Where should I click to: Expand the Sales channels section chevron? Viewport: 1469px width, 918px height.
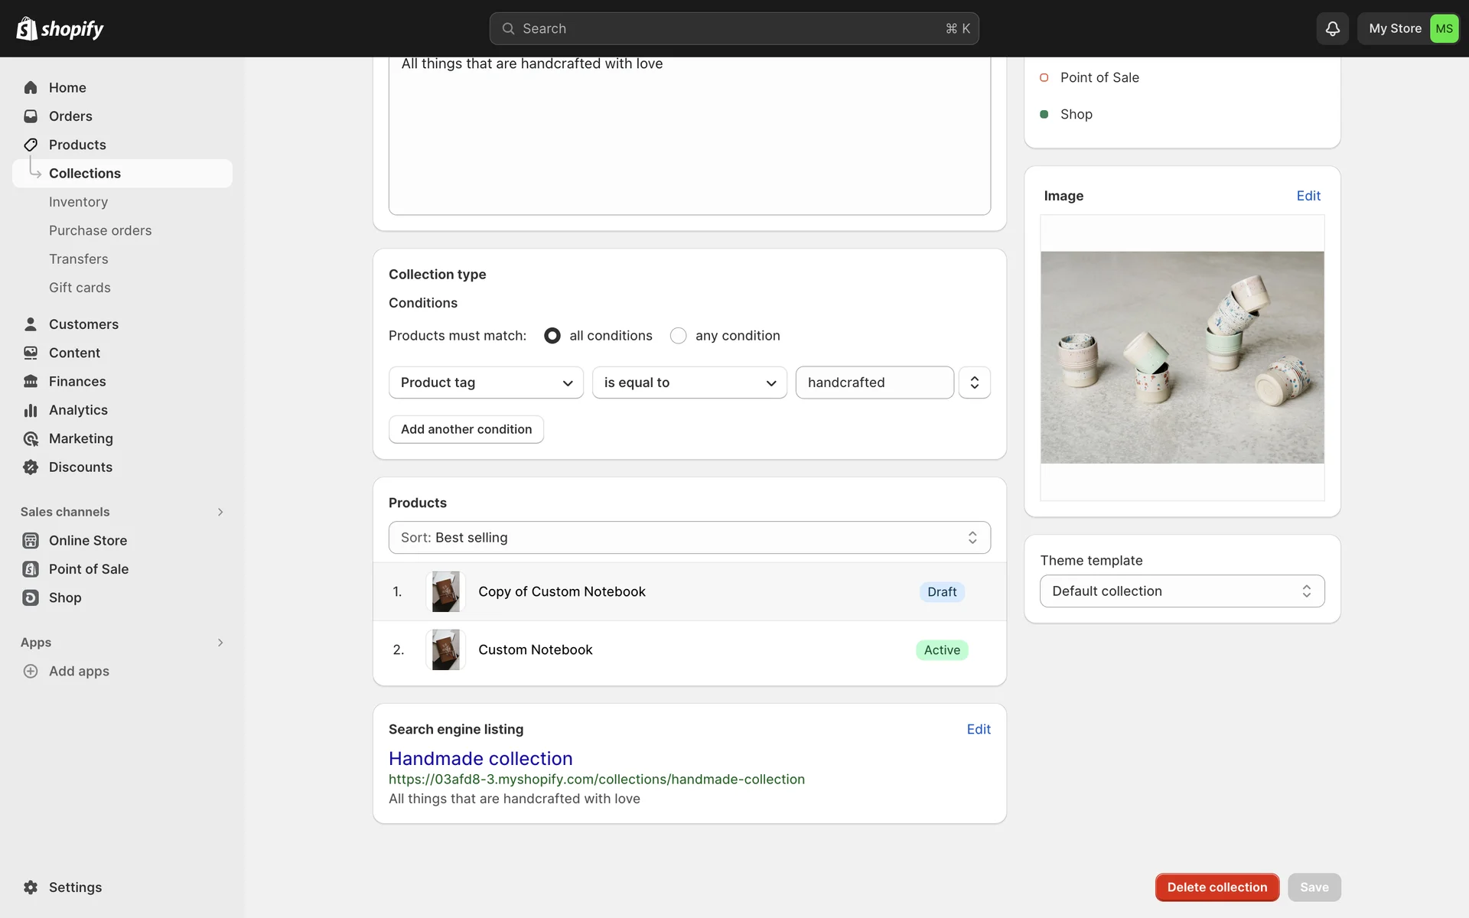point(220,512)
